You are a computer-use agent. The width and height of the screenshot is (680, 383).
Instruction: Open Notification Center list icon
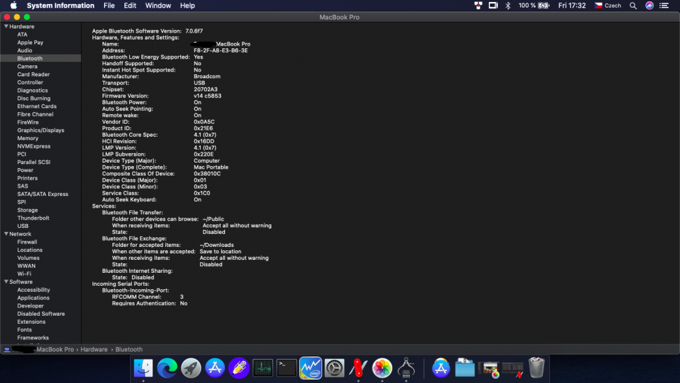(664, 5)
